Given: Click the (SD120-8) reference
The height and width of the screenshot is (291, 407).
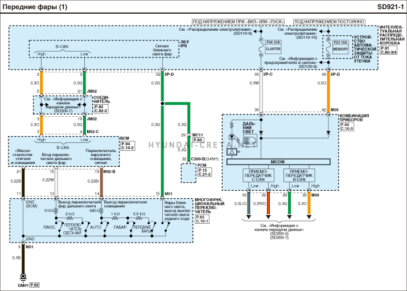Looking at the screenshot, I should [307, 67].
